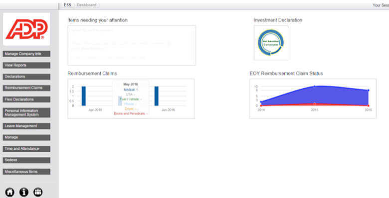Click 'Fuel / Vehicle' tooltip entry
The image size is (389, 198).
(131, 99)
